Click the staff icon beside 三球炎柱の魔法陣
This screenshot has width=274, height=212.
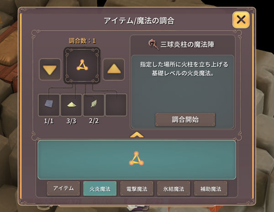tap(153, 44)
